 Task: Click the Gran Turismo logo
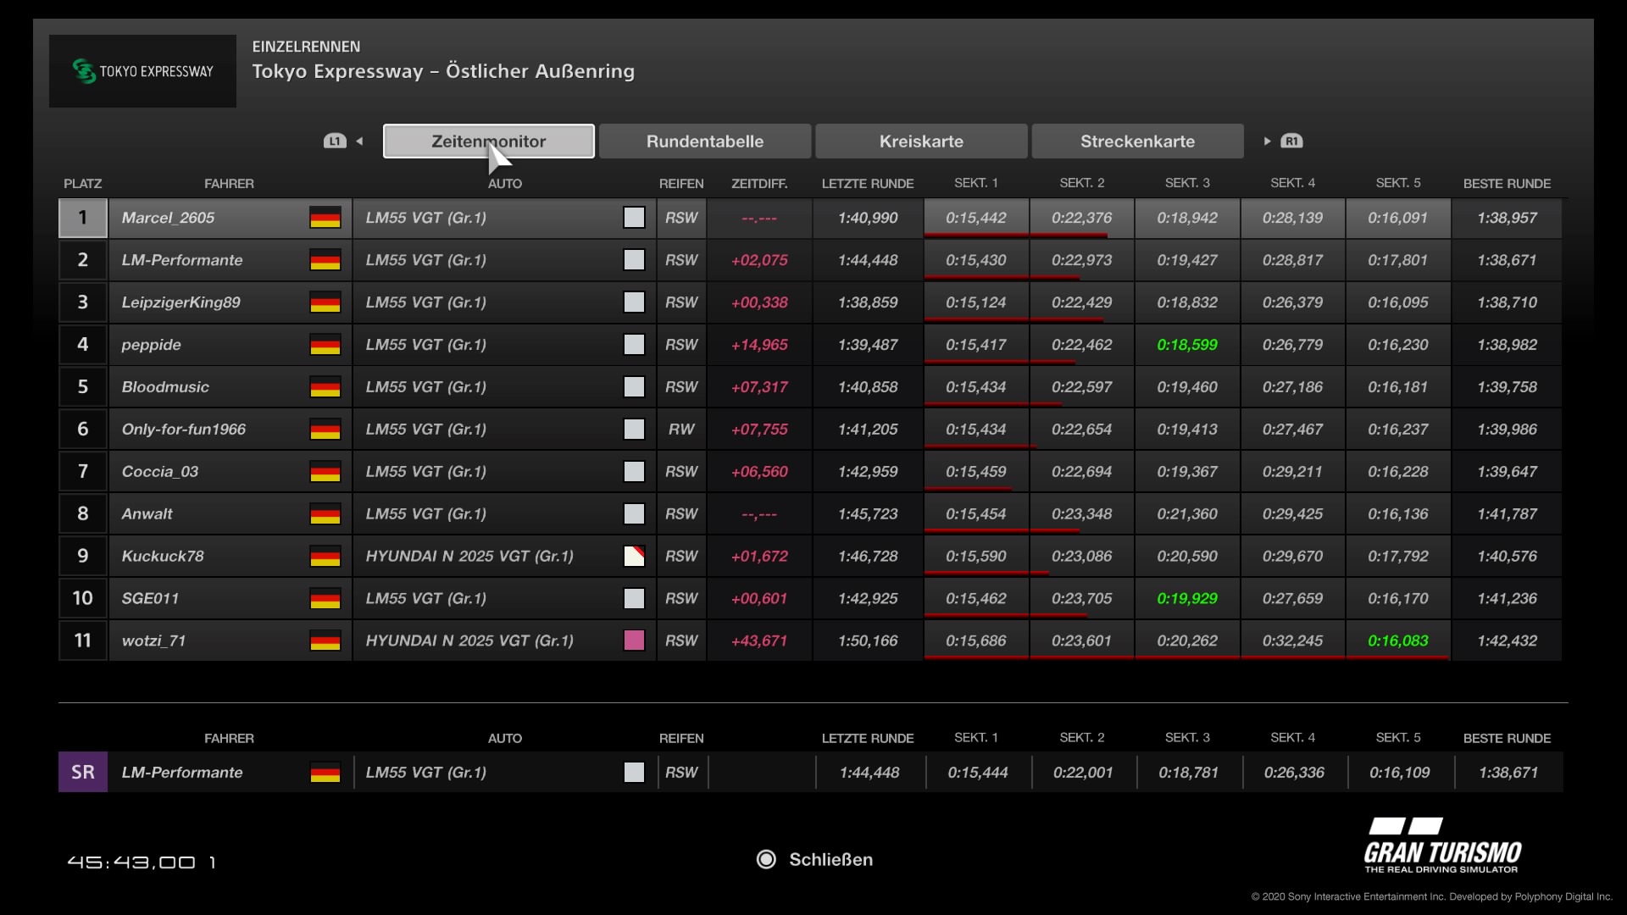(1442, 846)
